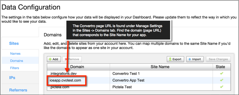Sort by the Site Name column header
This screenshot has height=95, width=239.
click(161, 67)
